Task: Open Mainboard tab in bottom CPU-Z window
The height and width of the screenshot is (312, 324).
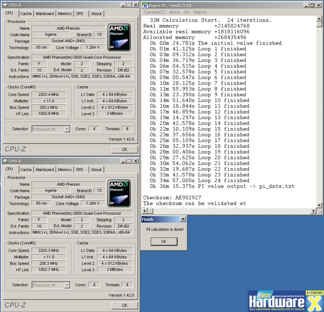Action: 45,170
